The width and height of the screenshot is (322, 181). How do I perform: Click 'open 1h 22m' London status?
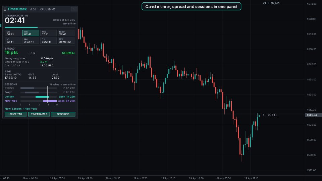pyautogui.click(x=67, y=97)
